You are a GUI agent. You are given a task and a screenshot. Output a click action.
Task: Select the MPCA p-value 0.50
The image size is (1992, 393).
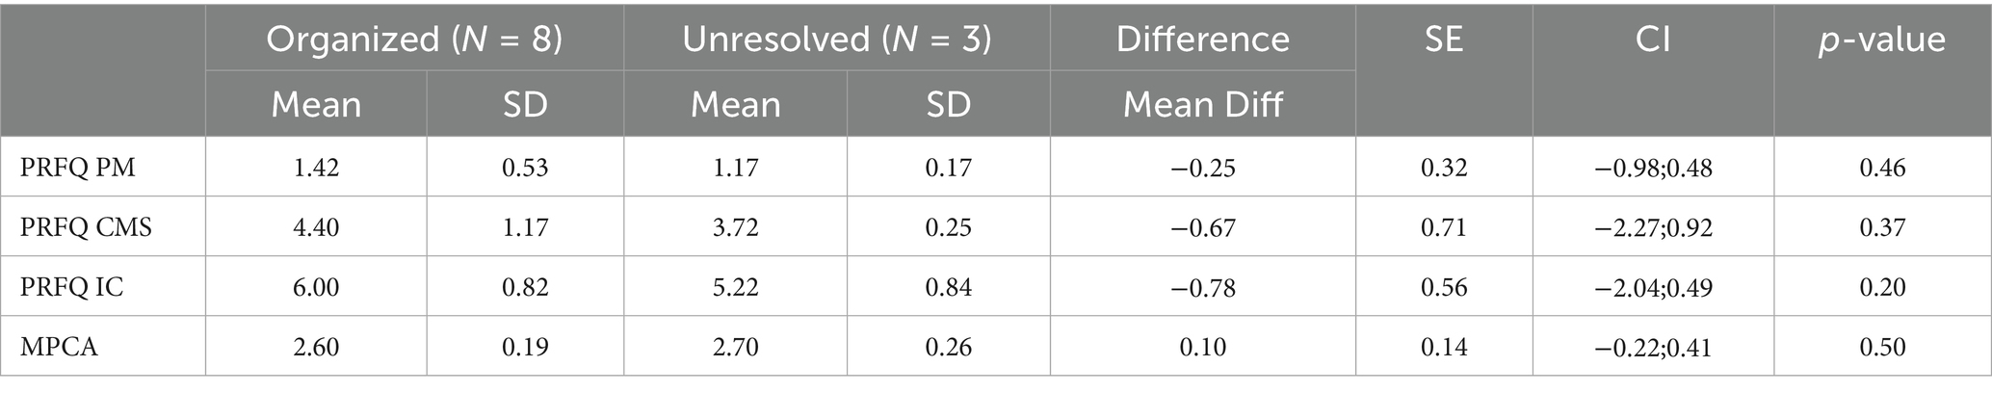pyautogui.click(x=1881, y=347)
